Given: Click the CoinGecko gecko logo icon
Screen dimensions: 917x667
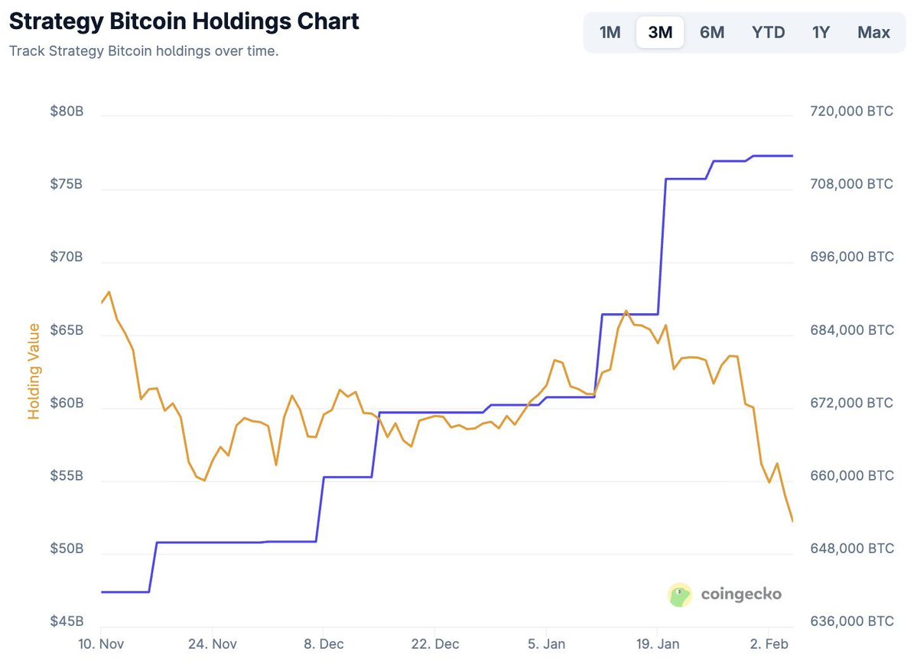Looking at the screenshot, I should click(680, 594).
